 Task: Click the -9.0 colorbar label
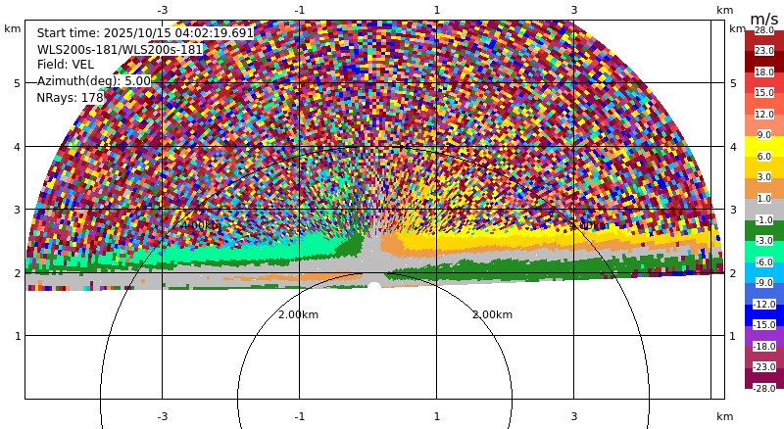click(764, 282)
